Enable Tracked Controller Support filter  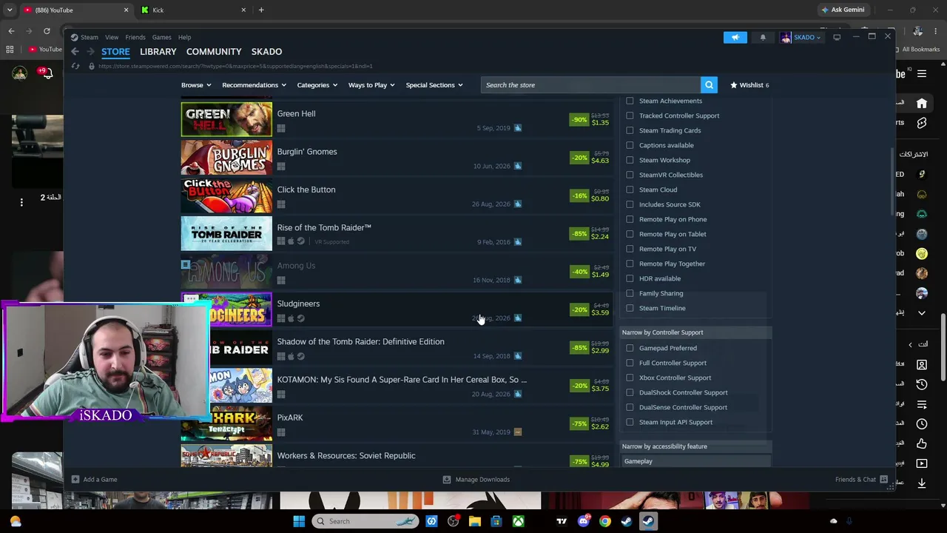point(630,115)
